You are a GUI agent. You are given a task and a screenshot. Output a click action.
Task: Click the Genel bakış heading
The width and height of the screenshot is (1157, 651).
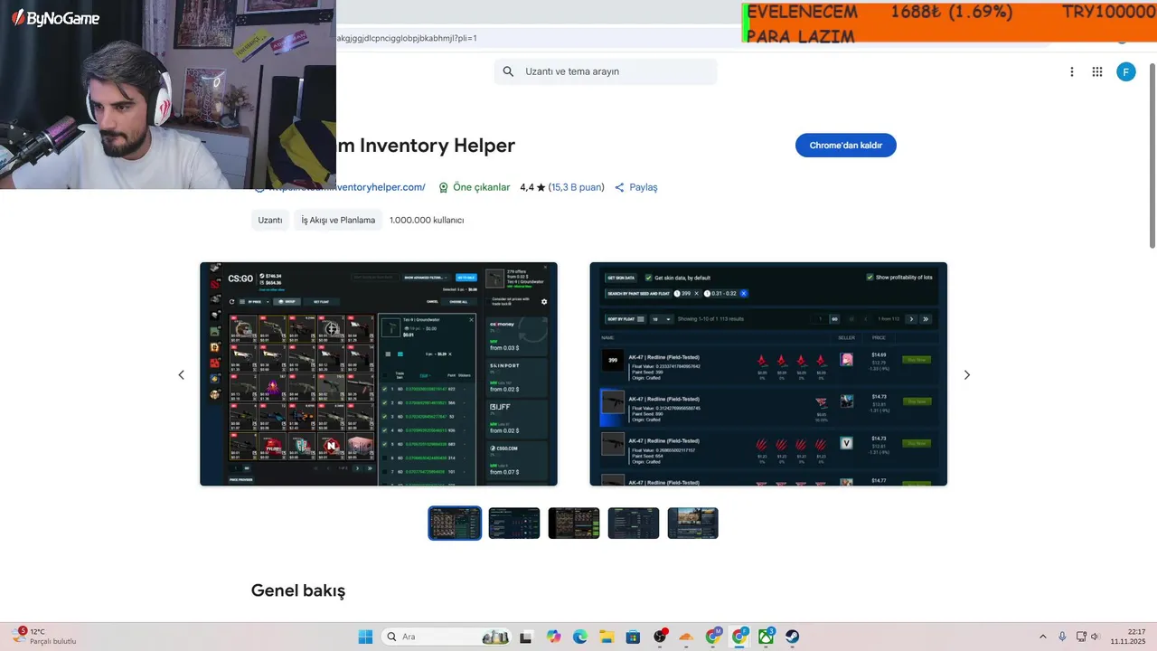pyautogui.click(x=298, y=591)
